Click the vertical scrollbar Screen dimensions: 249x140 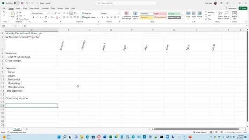[247, 76]
